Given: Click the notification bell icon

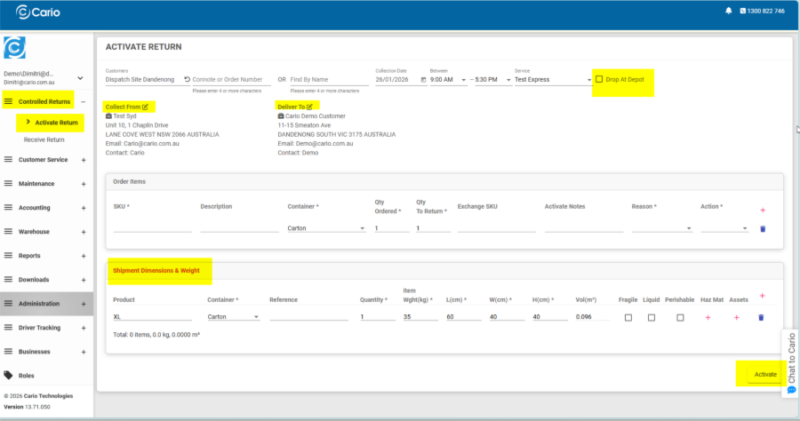Looking at the screenshot, I should (x=729, y=11).
